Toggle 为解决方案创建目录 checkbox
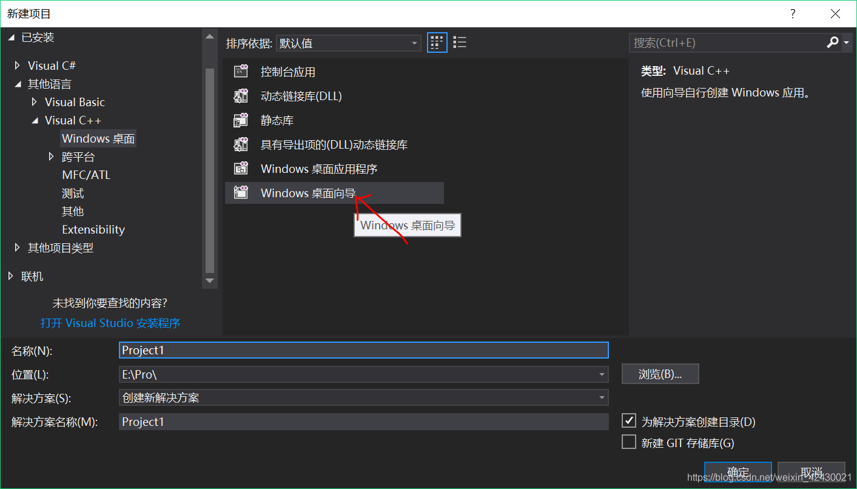Screen dimensions: 857x489 click(629, 420)
